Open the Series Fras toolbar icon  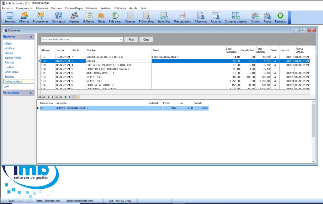(x=164, y=18)
